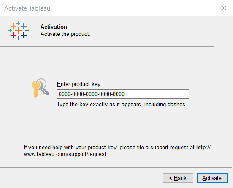Viewport: 233px width, 188px height.
Task: Click the Tableau logo in the header
Action: [x=19, y=31]
